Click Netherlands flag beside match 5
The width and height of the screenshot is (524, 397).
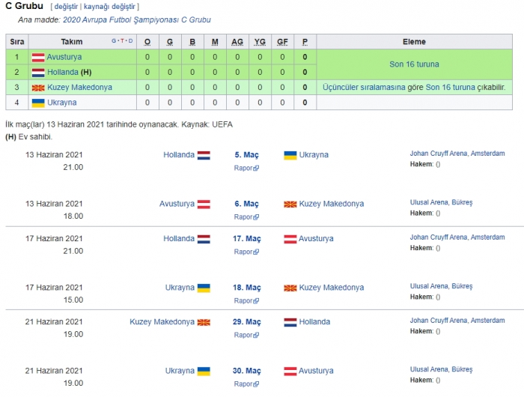[204, 155]
